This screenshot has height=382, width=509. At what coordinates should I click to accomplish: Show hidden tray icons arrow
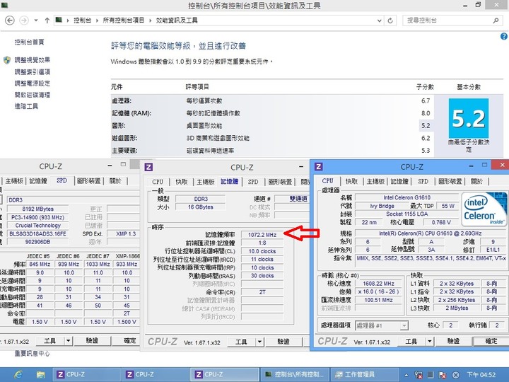point(406,375)
